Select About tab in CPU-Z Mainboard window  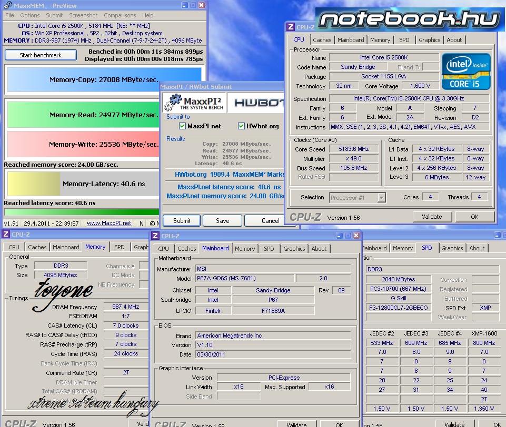(x=319, y=249)
